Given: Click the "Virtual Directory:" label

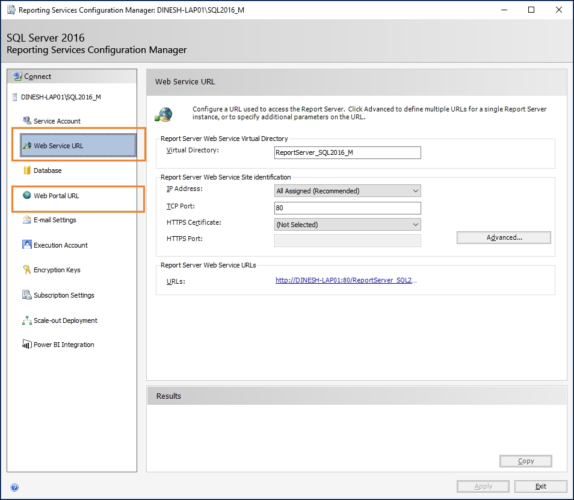Looking at the screenshot, I should coord(193,150).
